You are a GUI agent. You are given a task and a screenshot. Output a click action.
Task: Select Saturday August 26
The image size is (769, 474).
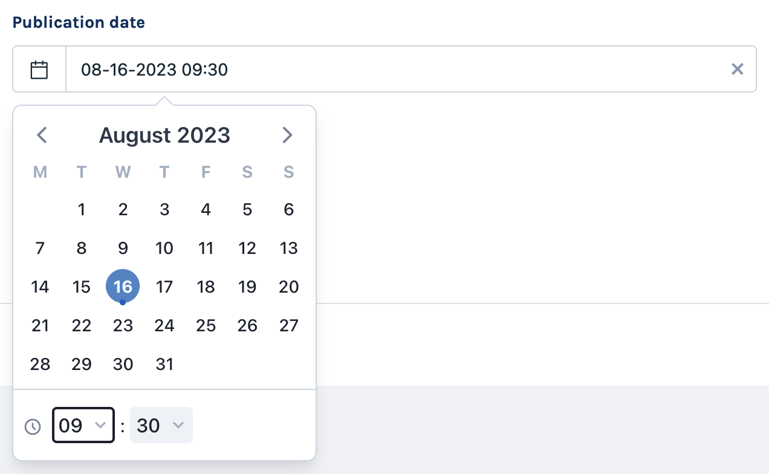(x=247, y=326)
